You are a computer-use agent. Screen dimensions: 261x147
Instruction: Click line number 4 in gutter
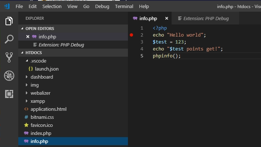point(142,49)
